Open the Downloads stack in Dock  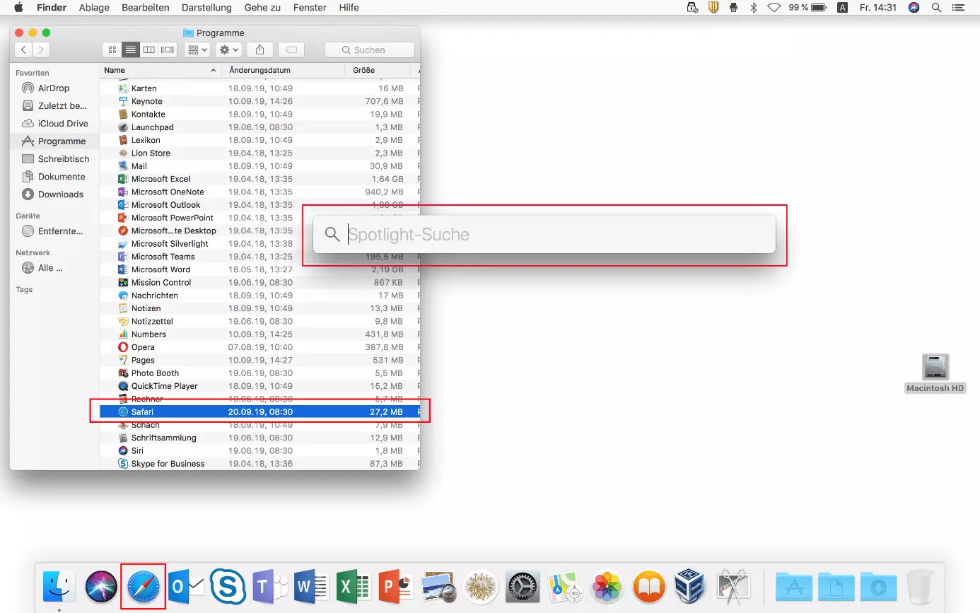coord(879,586)
